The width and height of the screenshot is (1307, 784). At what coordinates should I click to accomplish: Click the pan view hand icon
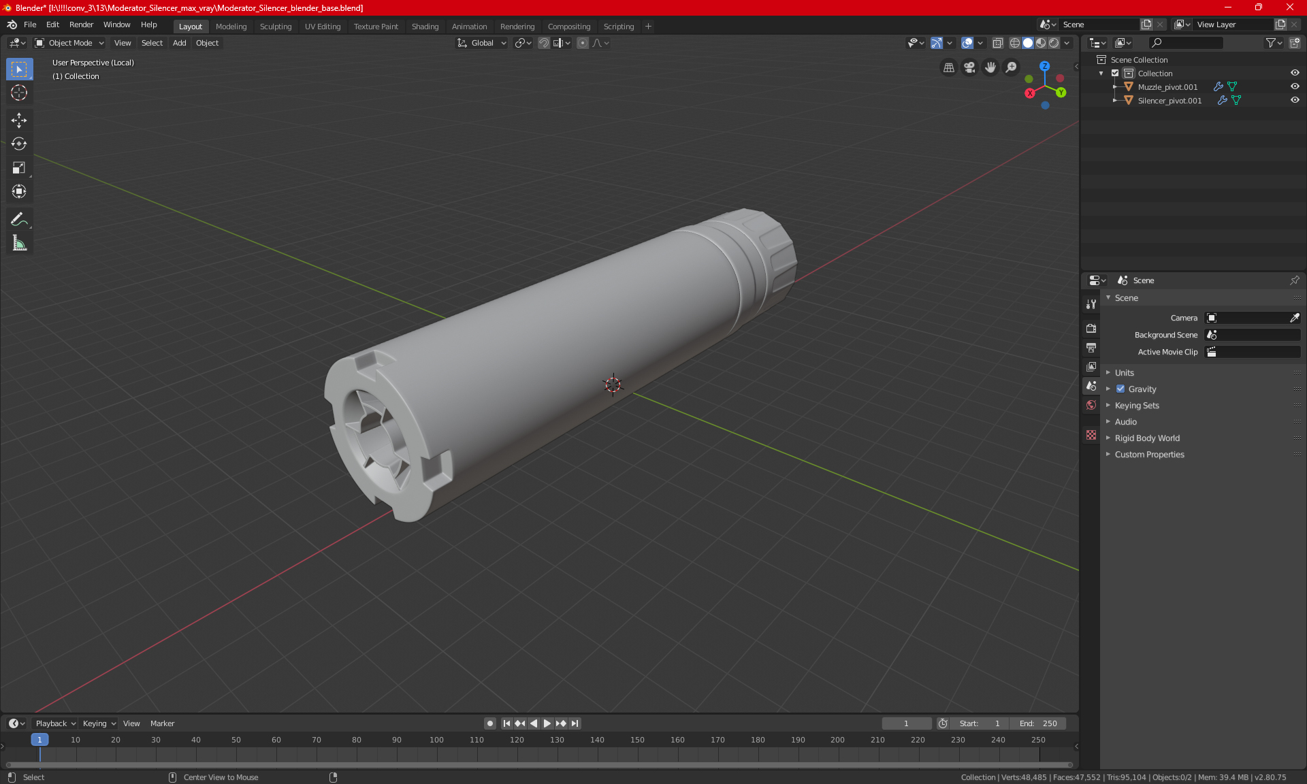pyautogui.click(x=990, y=67)
